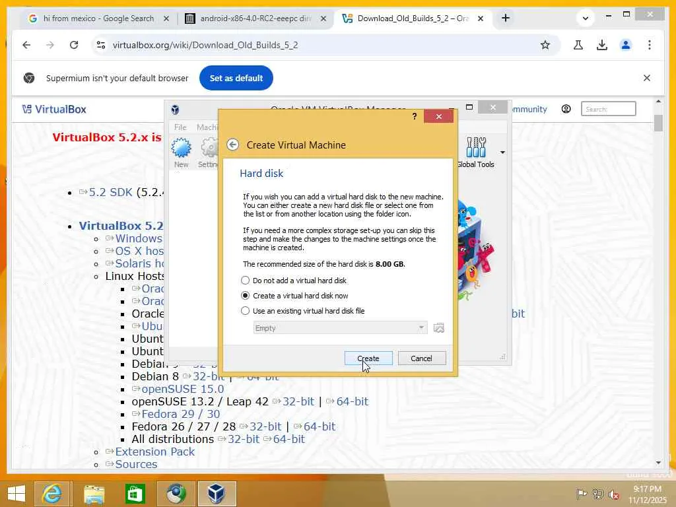This screenshot has height=507, width=676.
Task: Click the folder icon to choose disk file
Action: [438, 327]
